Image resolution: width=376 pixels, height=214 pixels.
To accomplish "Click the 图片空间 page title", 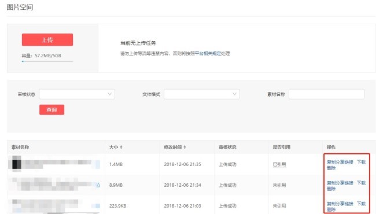I will point(20,7).
